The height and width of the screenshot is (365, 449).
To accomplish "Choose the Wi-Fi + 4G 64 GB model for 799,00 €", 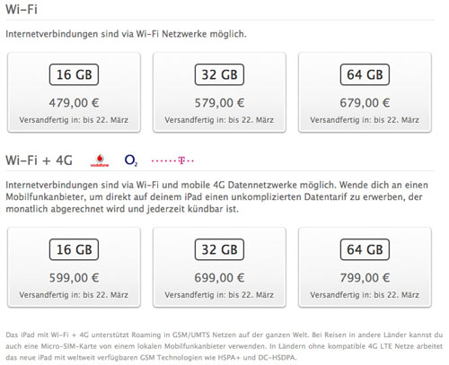I will click(365, 267).
